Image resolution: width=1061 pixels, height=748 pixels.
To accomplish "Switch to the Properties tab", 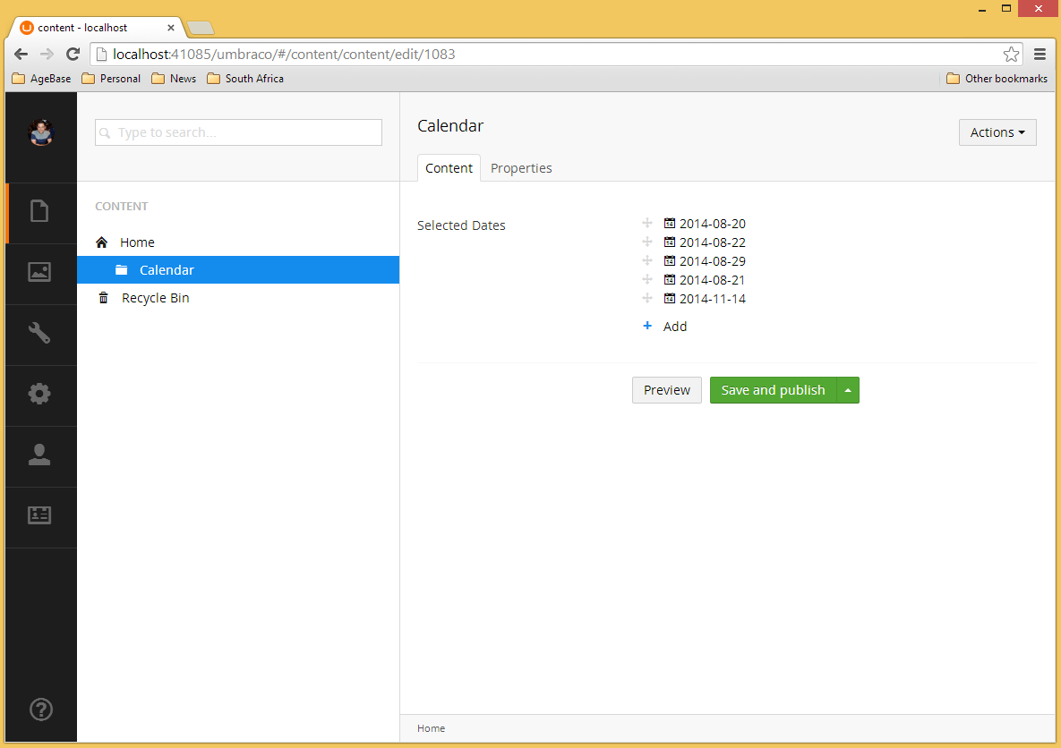I will [x=521, y=167].
